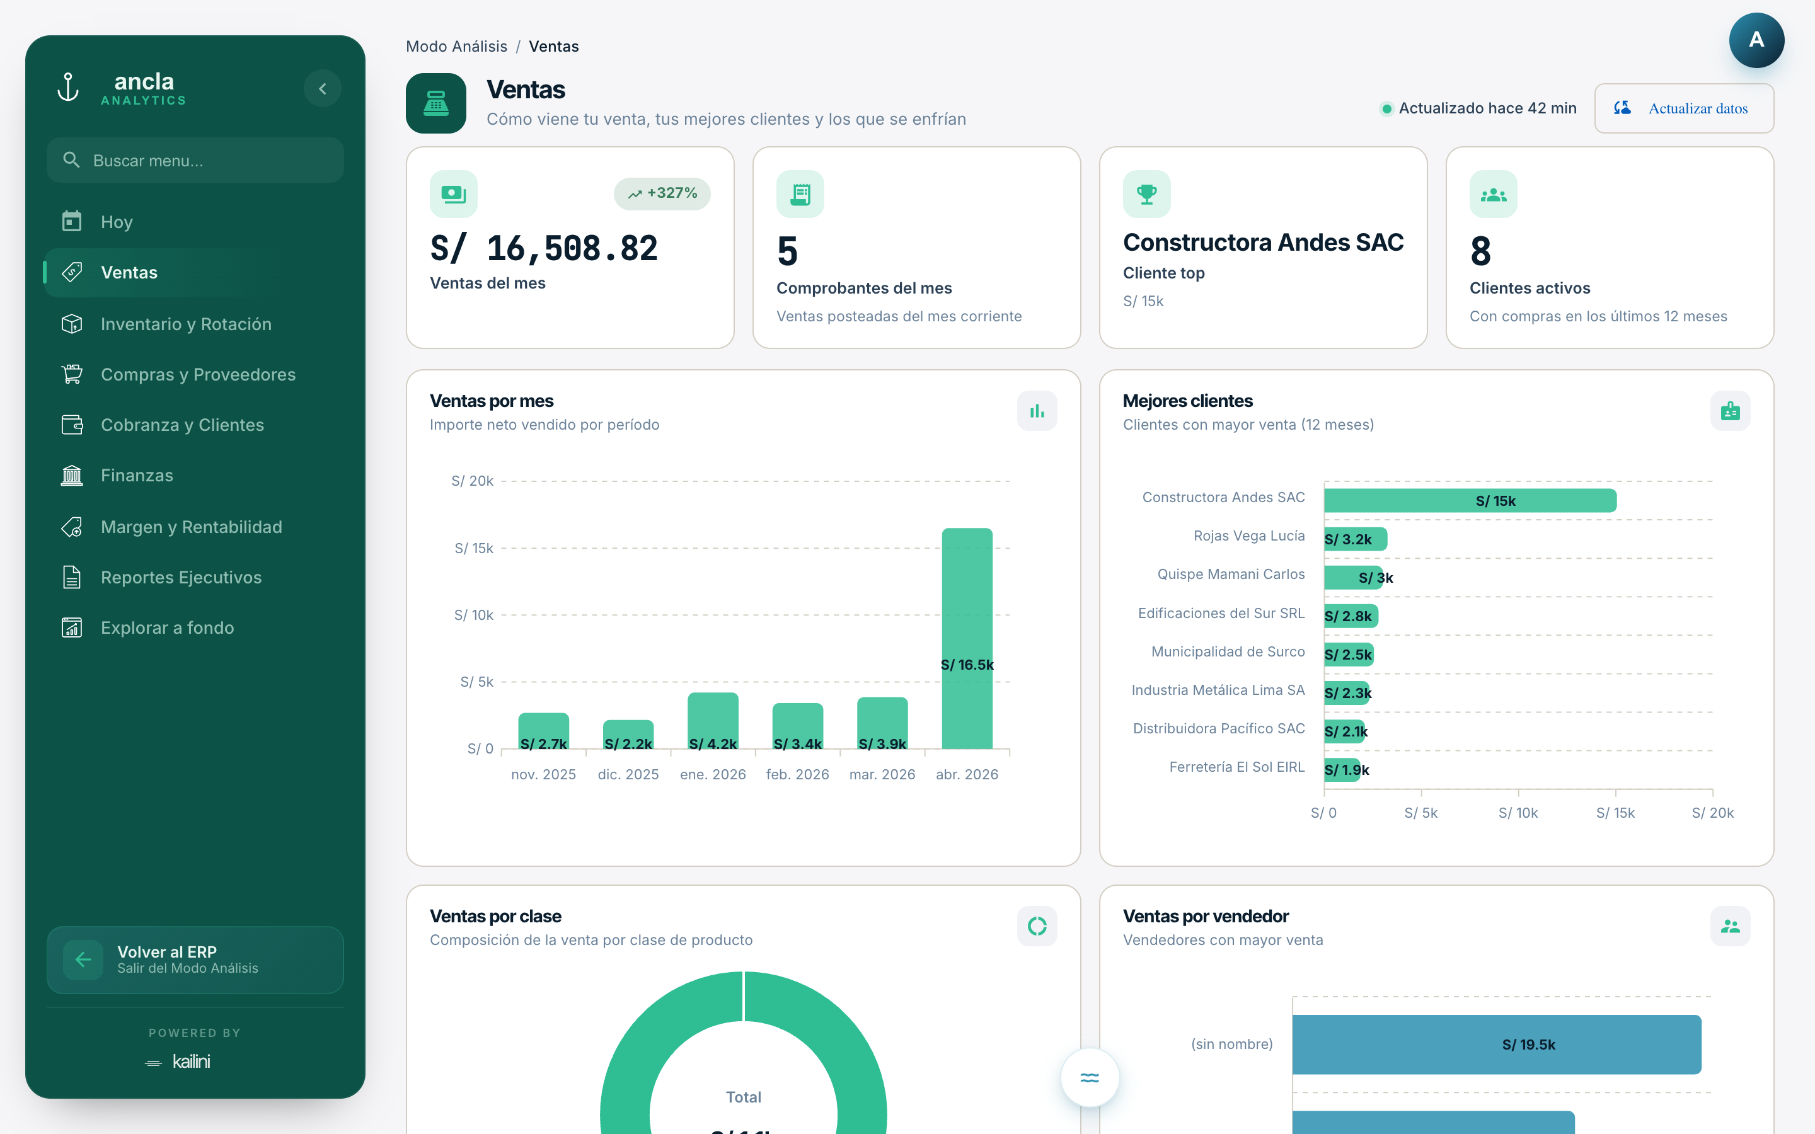This screenshot has width=1815, height=1134.
Task: Click the (sin nombre) S/ 19.5k bar
Action: click(1496, 1044)
